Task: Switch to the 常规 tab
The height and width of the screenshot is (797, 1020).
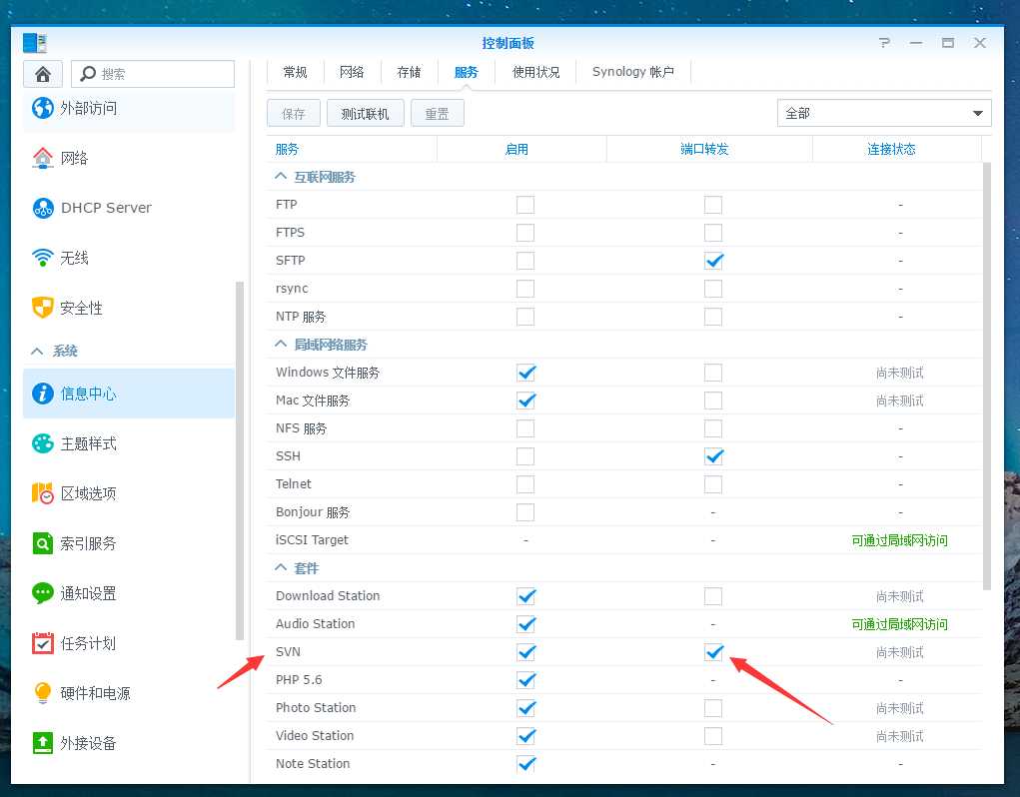Action: click(295, 72)
